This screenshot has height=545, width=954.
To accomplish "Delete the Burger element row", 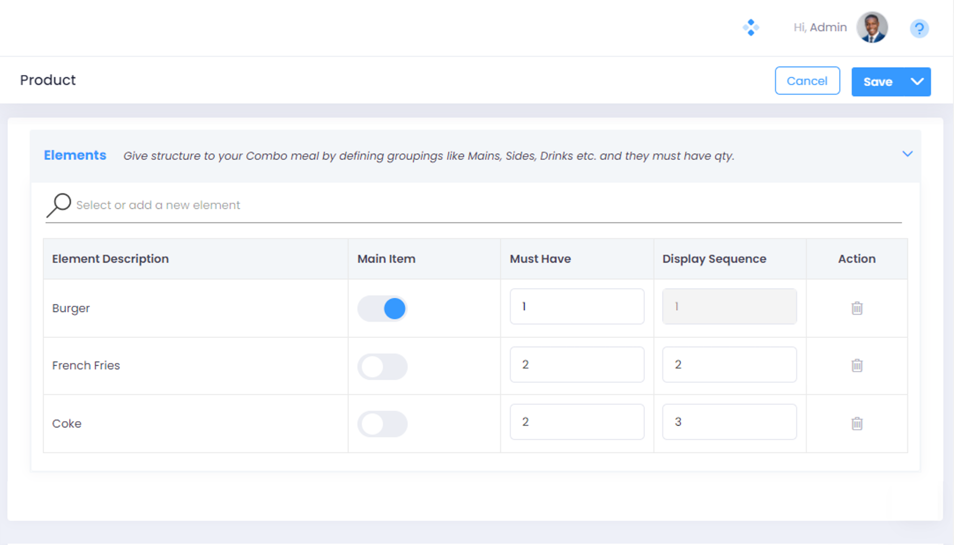I will [x=857, y=308].
